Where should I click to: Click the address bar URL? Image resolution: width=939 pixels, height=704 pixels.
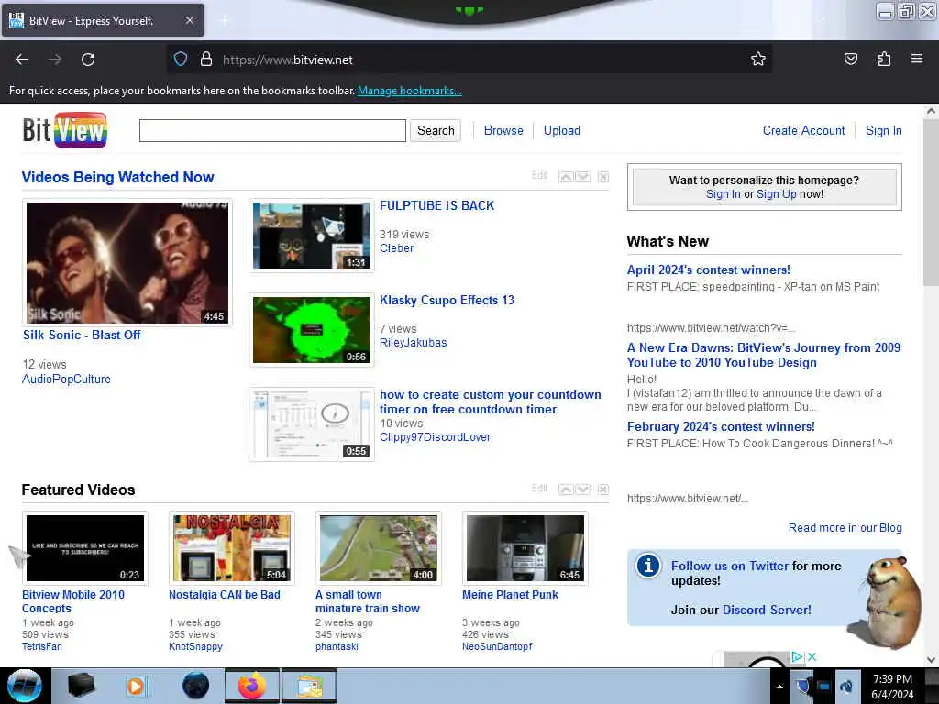pyautogui.click(x=287, y=60)
